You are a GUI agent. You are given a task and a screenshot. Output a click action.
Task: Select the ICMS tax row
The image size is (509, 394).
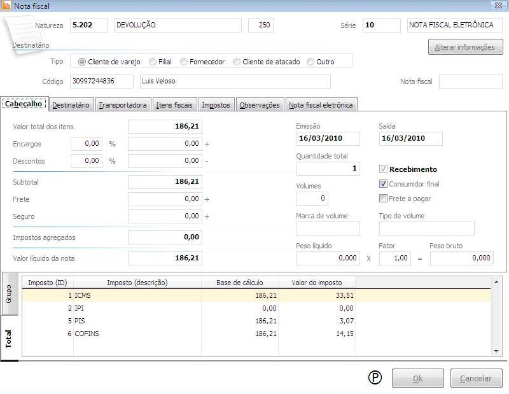tap(256, 295)
